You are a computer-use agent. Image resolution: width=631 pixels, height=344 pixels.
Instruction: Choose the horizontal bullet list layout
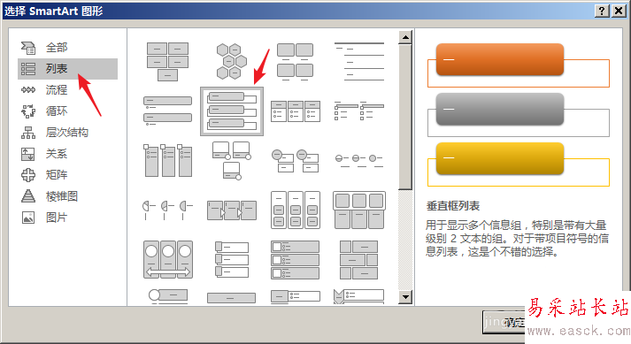tap(296, 111)
